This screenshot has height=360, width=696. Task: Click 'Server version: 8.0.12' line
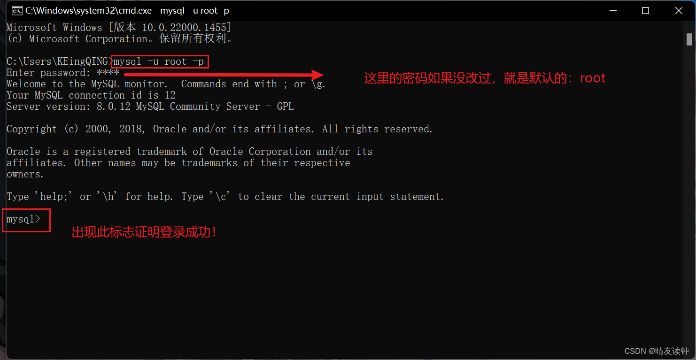pos(150,107)
